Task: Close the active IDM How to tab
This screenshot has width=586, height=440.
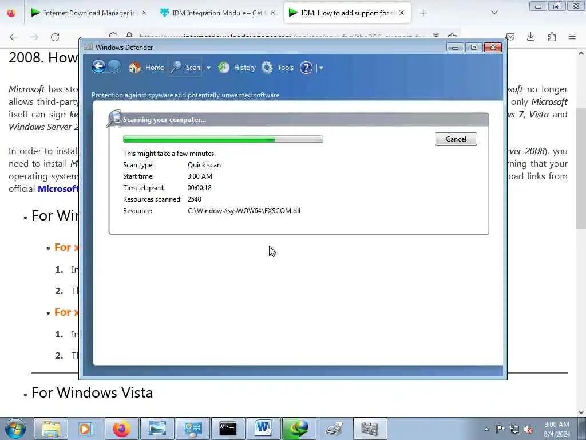Action: coord(402,13)
